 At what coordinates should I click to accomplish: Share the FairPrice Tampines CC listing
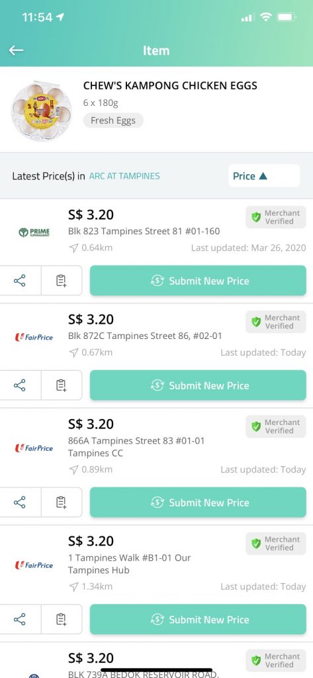(x=20, y=502)
